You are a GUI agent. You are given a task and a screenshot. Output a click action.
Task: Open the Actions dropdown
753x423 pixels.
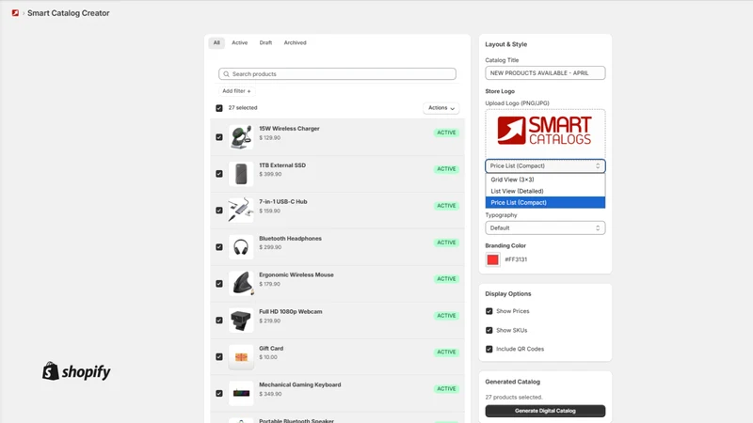pos(441,108)
